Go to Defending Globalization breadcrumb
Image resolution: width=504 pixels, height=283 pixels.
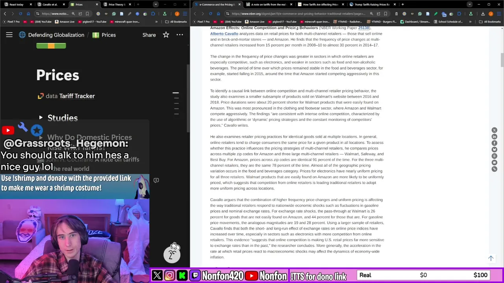pyautogui.click(x=56, y=35)
